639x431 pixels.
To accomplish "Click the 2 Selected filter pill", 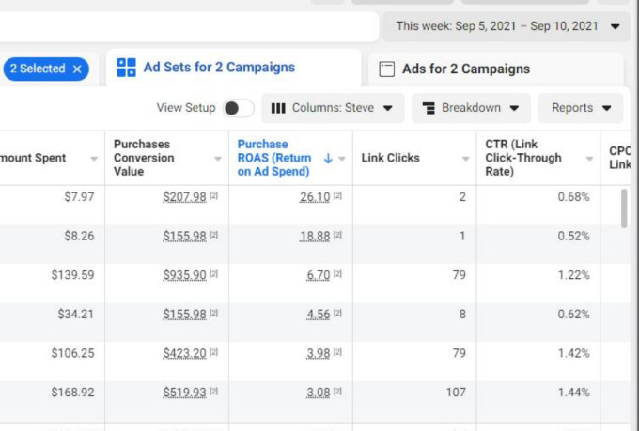I will point(46,69).
